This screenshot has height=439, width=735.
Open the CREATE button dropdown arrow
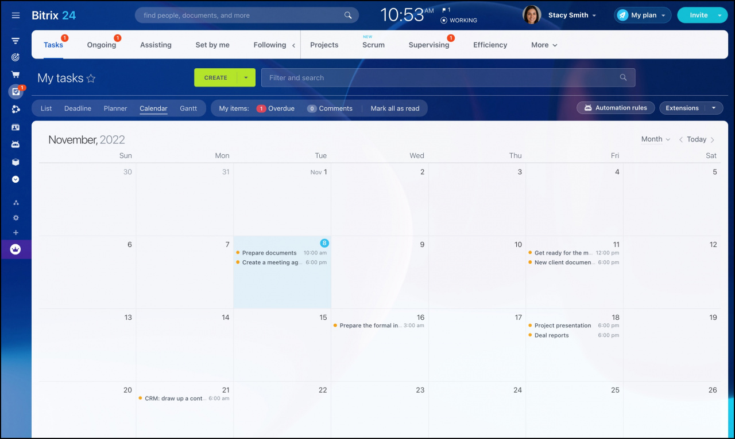pos(246,77)
